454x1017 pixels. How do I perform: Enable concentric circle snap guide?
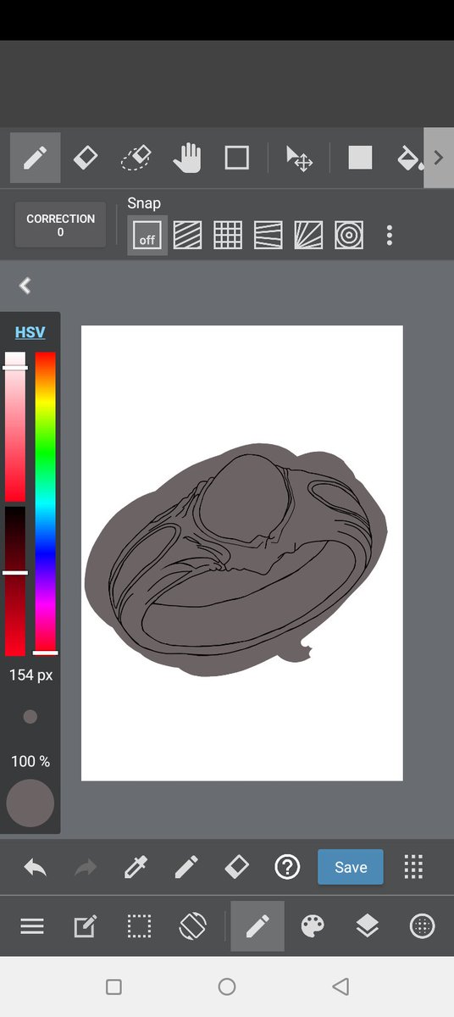tap(349, 235)
